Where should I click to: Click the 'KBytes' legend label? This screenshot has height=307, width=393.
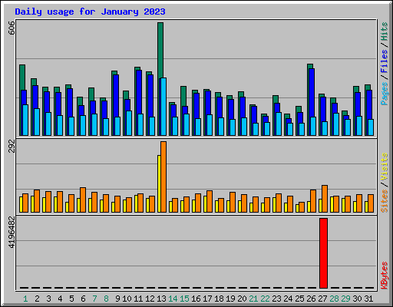click(x=384, y=276)
